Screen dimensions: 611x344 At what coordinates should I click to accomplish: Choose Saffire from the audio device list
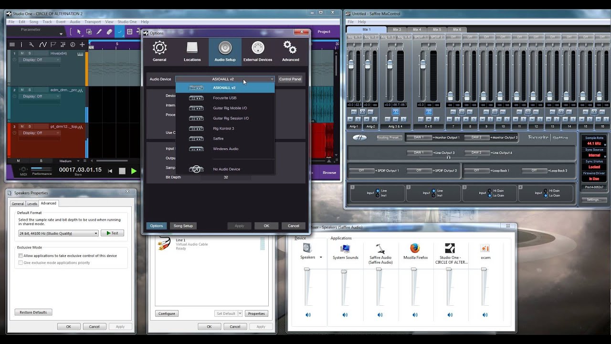point(225,139)
